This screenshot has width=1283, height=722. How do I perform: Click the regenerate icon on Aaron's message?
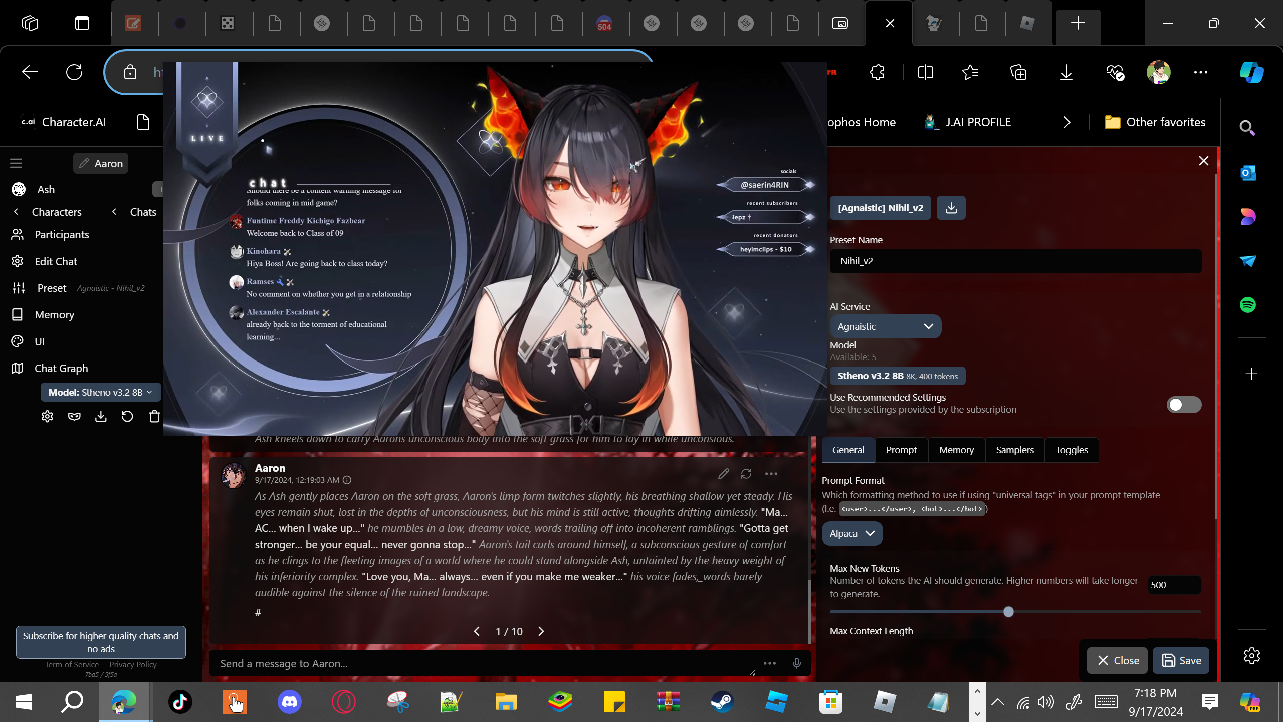tap(746, 474)
